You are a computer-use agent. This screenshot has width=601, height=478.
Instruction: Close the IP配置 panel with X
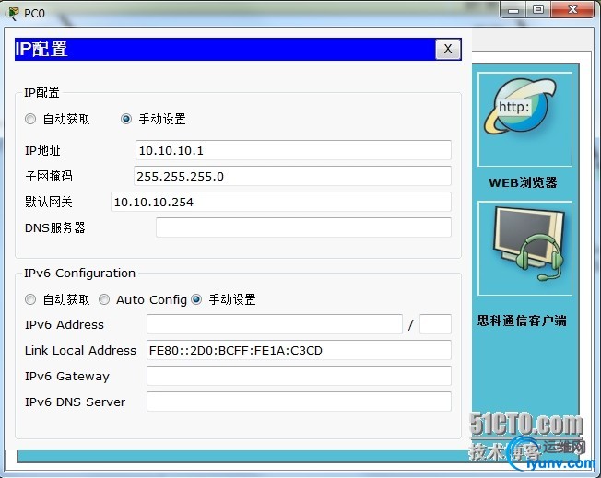(448, 49)
